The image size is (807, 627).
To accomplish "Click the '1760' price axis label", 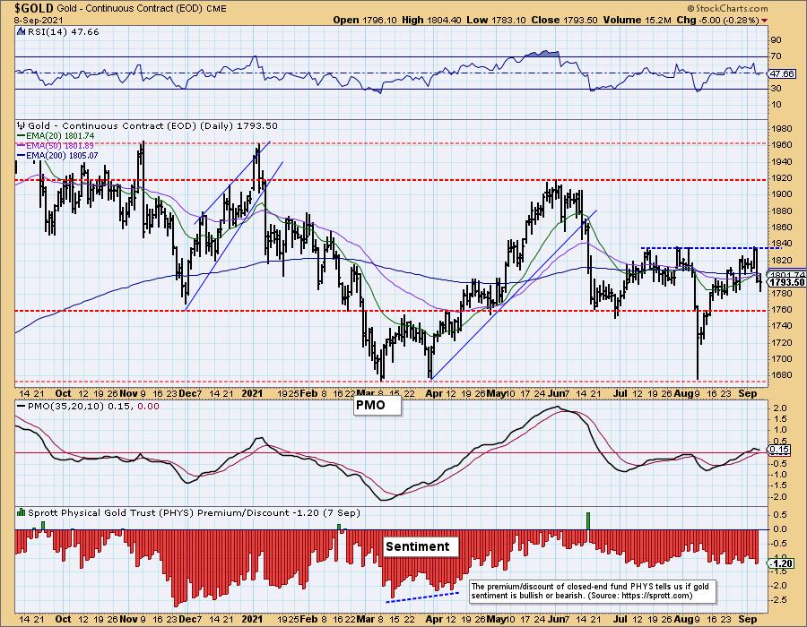I will (782, 309).
